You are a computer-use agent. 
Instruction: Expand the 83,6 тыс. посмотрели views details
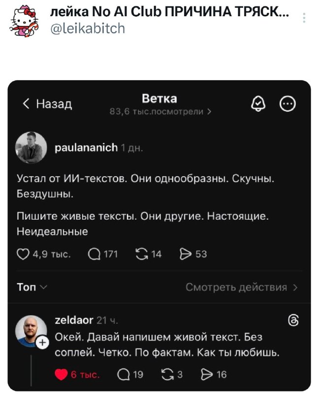(161, 112)
